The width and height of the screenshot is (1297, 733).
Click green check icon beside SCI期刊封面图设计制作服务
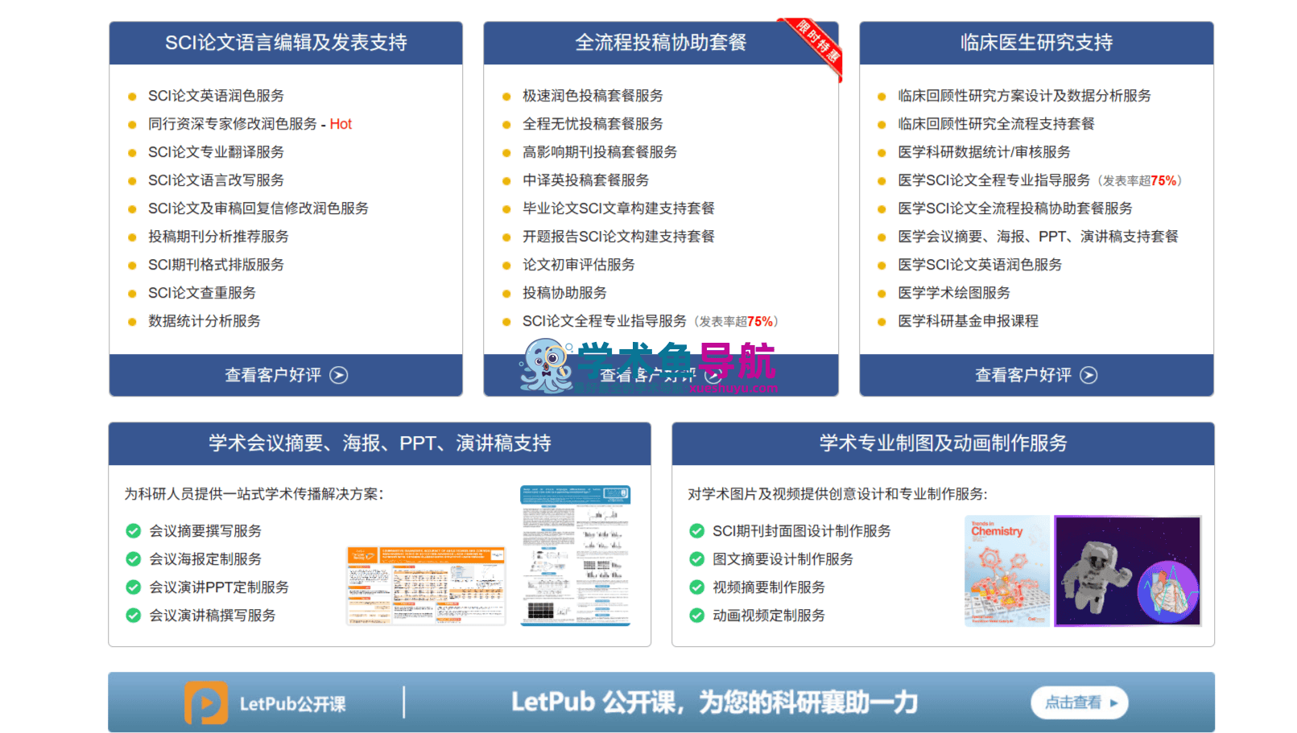[x=697, y=531]
